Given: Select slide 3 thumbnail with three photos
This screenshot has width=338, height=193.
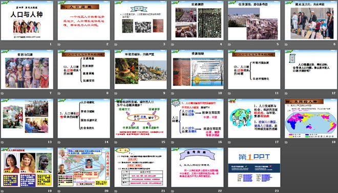Looking at the screenshot, I should click(140, 20).
